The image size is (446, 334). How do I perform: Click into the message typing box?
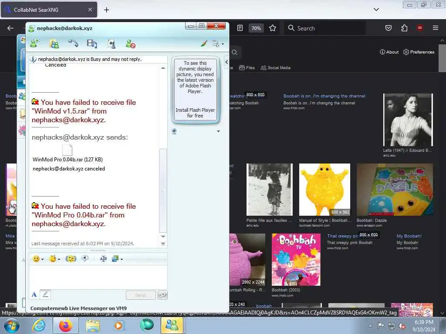98,277
